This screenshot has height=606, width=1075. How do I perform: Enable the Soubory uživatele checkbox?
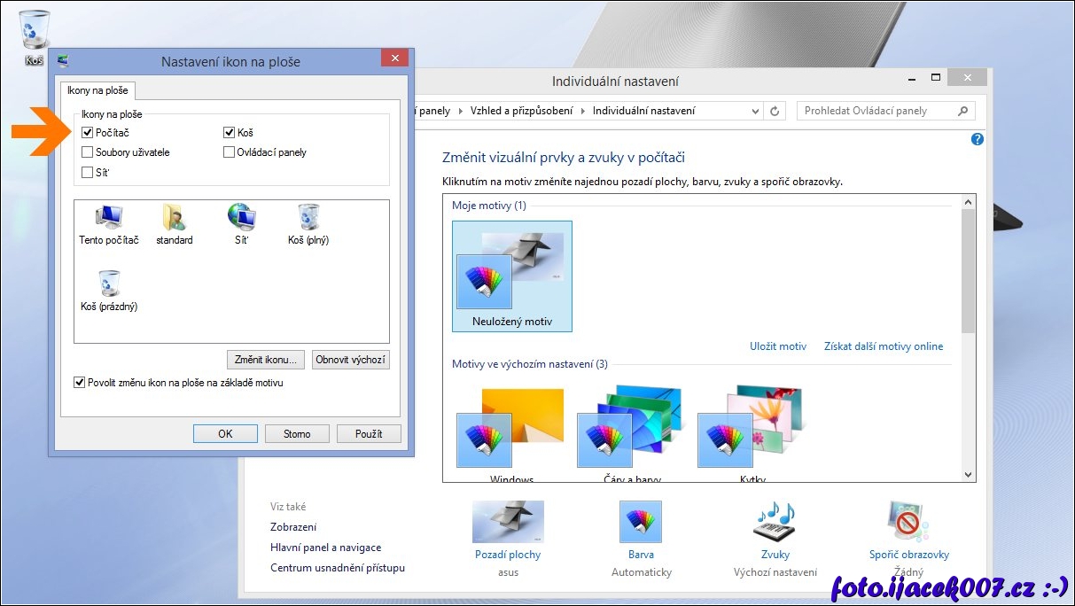tap(87, 152)
